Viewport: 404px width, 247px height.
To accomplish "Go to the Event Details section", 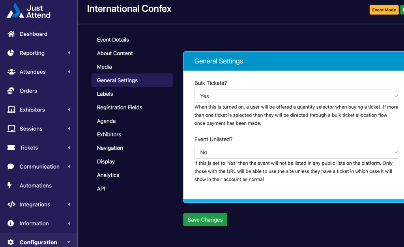I will click(x=113, y=40).
